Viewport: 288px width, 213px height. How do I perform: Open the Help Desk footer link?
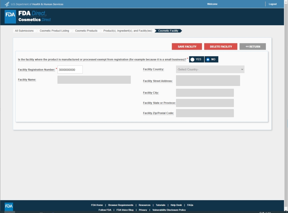tap(176, 205)
